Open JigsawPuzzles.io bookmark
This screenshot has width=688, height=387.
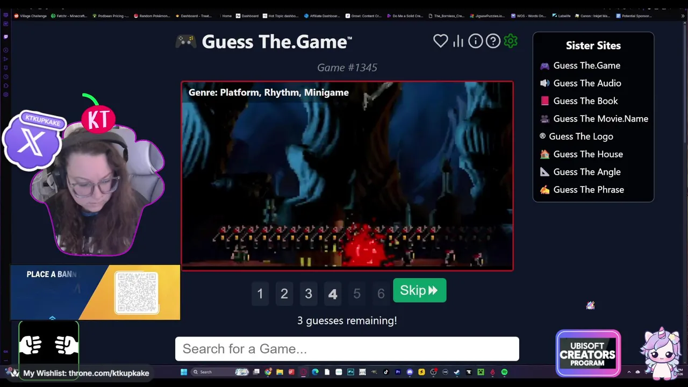click(x=488, y=16)
